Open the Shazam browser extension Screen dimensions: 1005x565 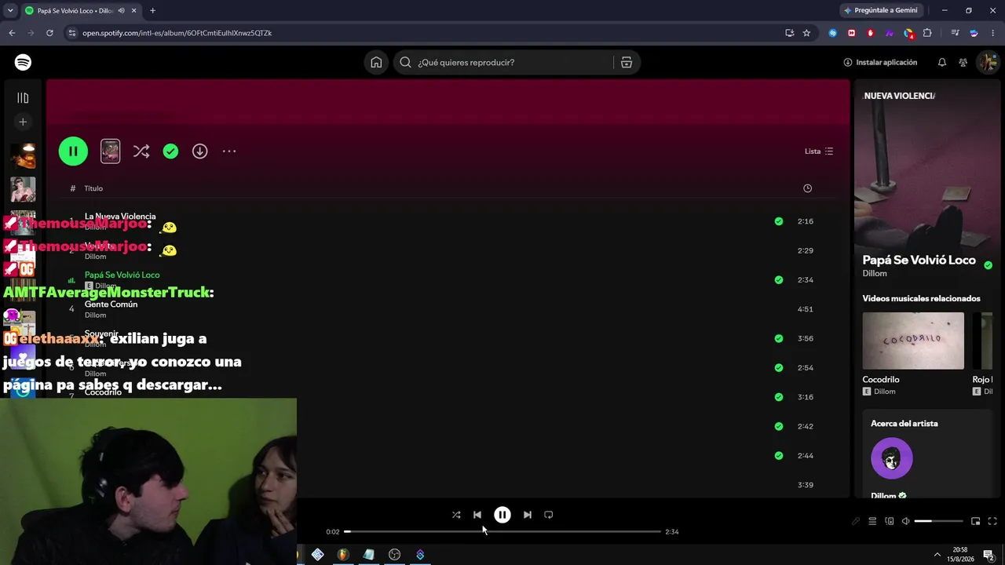(x=833, y=33)
